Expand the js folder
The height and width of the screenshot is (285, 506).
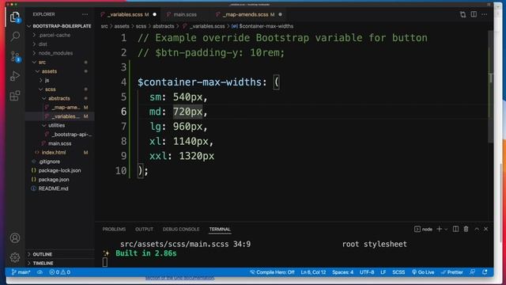point(44,80)
